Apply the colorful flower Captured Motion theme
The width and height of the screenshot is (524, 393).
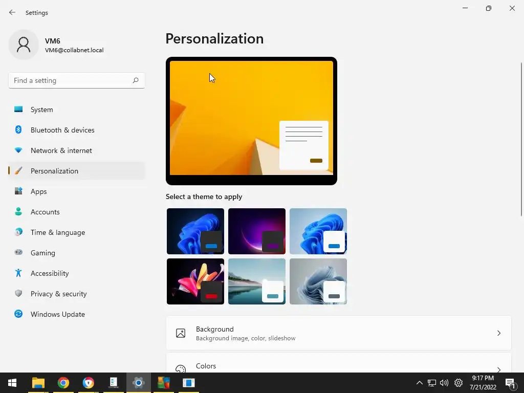click(195, 281)
